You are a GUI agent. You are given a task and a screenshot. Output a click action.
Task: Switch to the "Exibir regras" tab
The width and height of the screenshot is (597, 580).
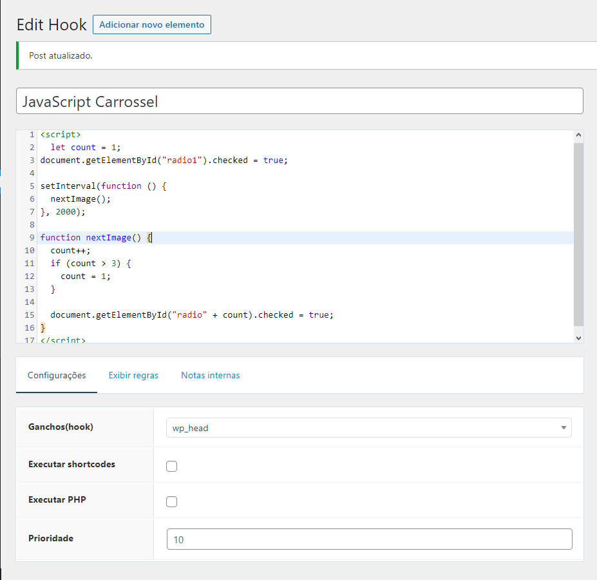click(x=133, y=374)
